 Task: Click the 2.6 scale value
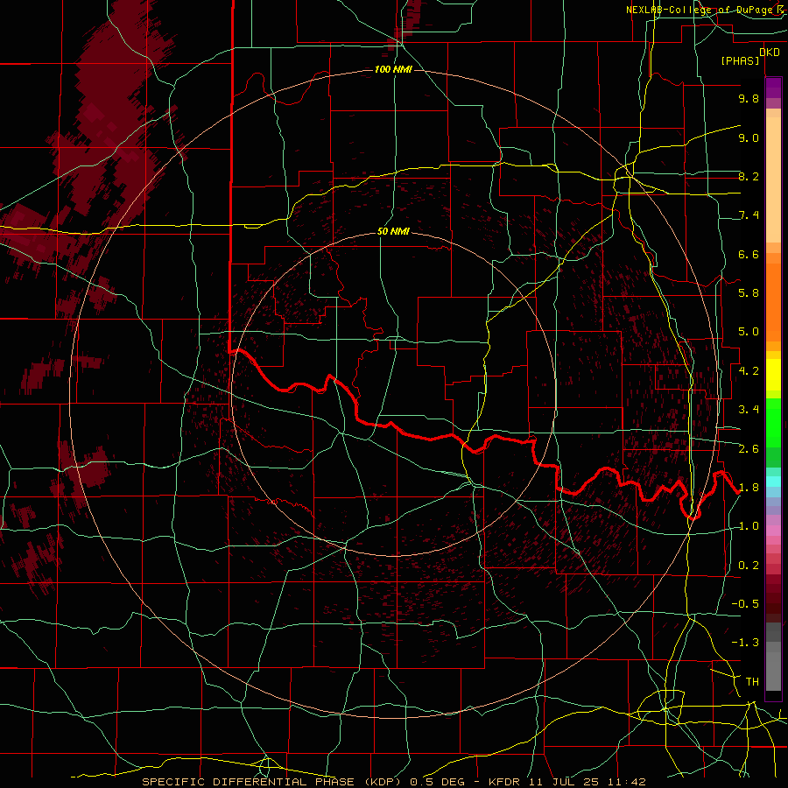(749, 449)
